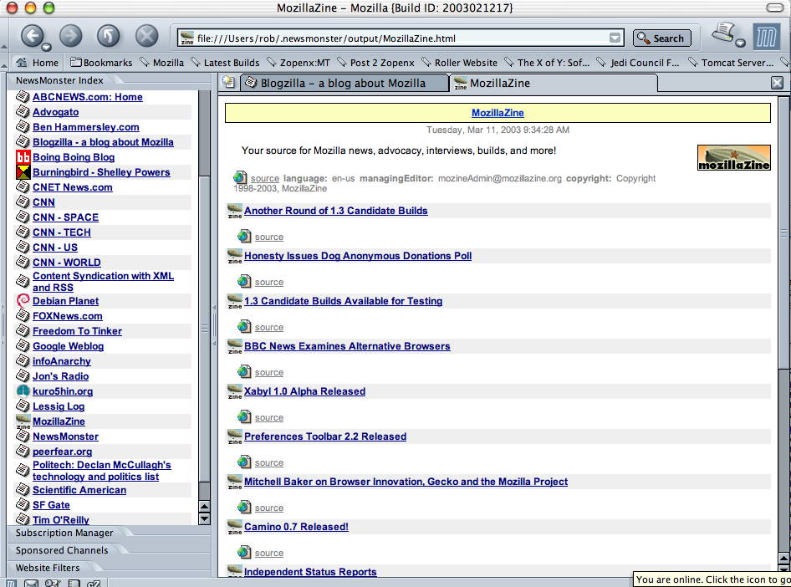Open Composer from the status bar icon

coord(53,583)
